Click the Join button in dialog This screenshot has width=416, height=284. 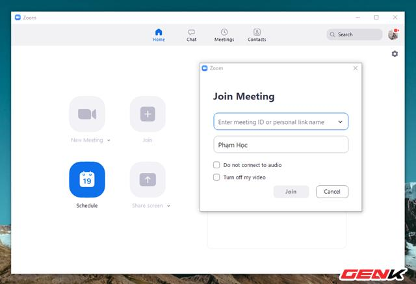[x=291, y=192]
